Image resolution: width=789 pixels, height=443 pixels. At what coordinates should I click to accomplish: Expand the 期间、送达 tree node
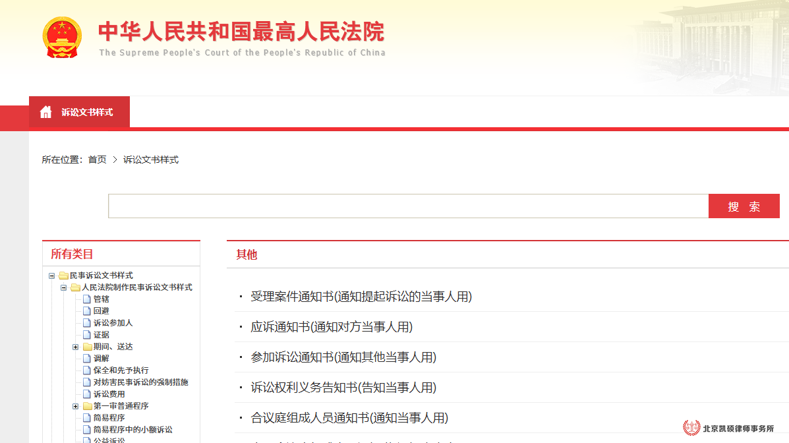[x=75, y=347]
